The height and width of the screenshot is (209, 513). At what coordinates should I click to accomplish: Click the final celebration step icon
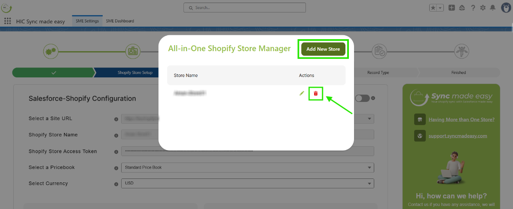tap(461, 51)
